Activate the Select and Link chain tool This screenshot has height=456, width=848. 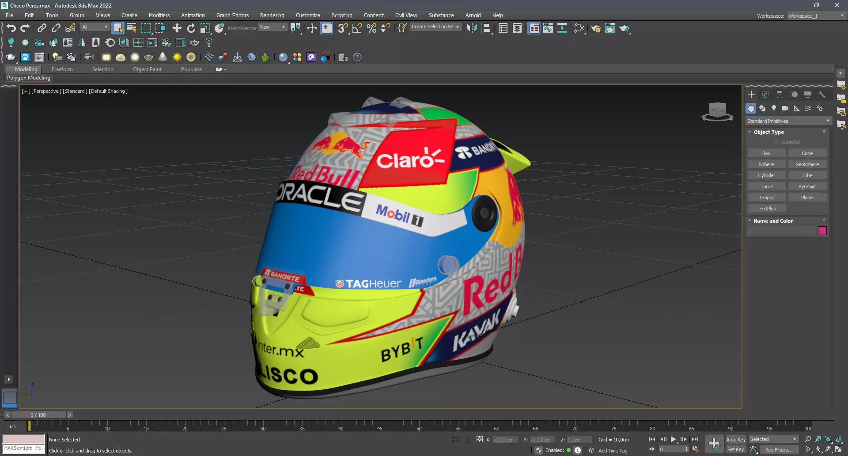42,28
